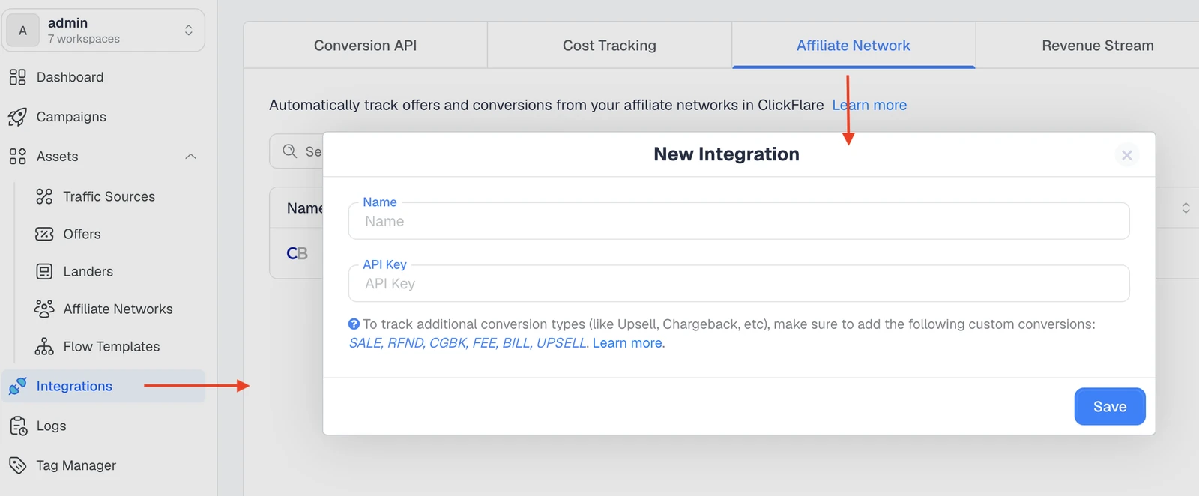Collapse the Assets section chevron
Viewport: 1199px width, 496px height.
tap(190, 157)
